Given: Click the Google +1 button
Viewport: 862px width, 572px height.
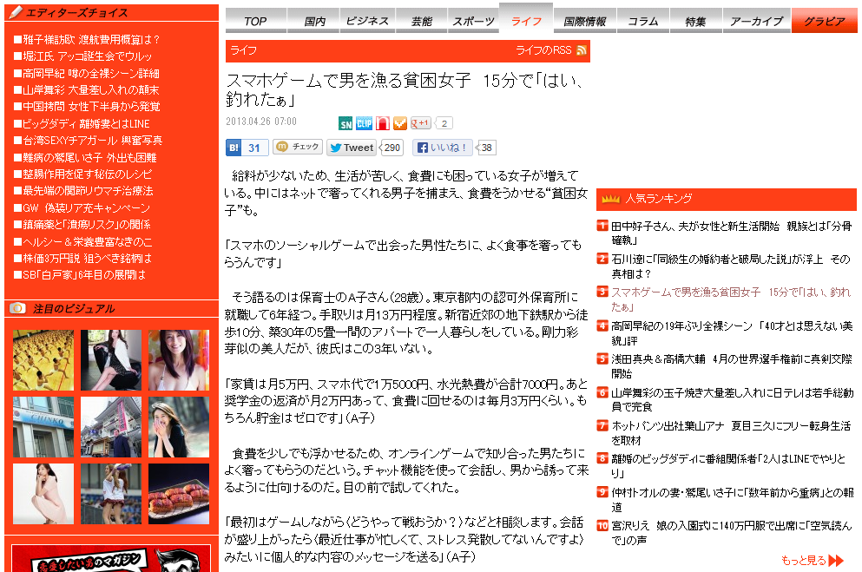Looking at the screenshot, I should coord(420,123).
